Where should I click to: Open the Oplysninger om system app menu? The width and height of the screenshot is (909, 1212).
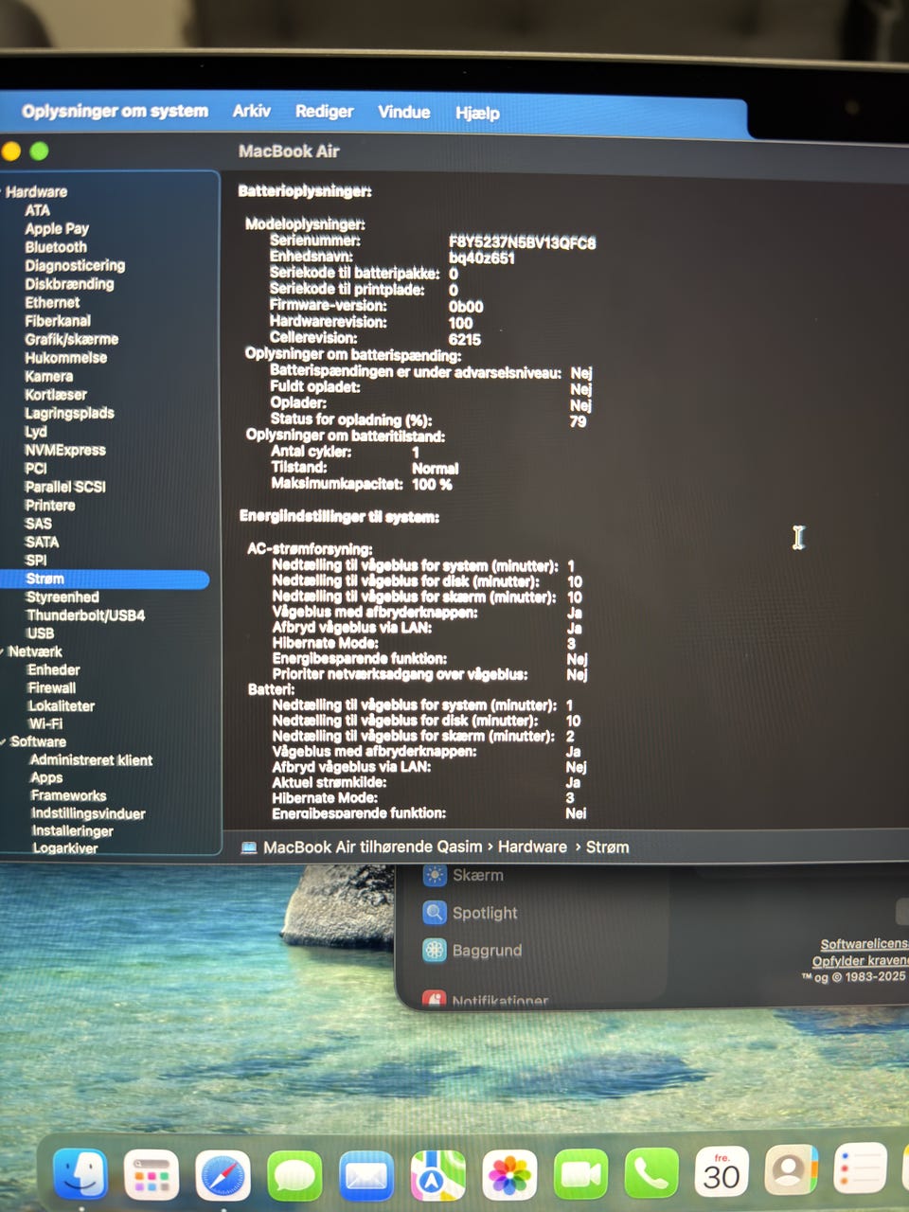[x=115, y=111]
